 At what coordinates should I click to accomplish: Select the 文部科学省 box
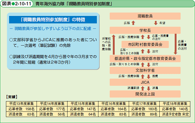(145, 70)
